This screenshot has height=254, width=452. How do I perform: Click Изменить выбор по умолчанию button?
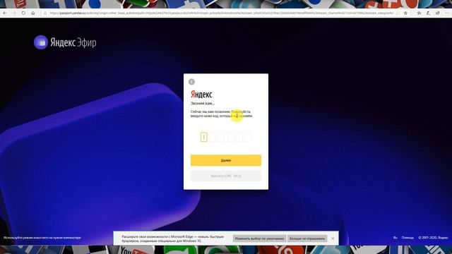(x=259, y=238)
